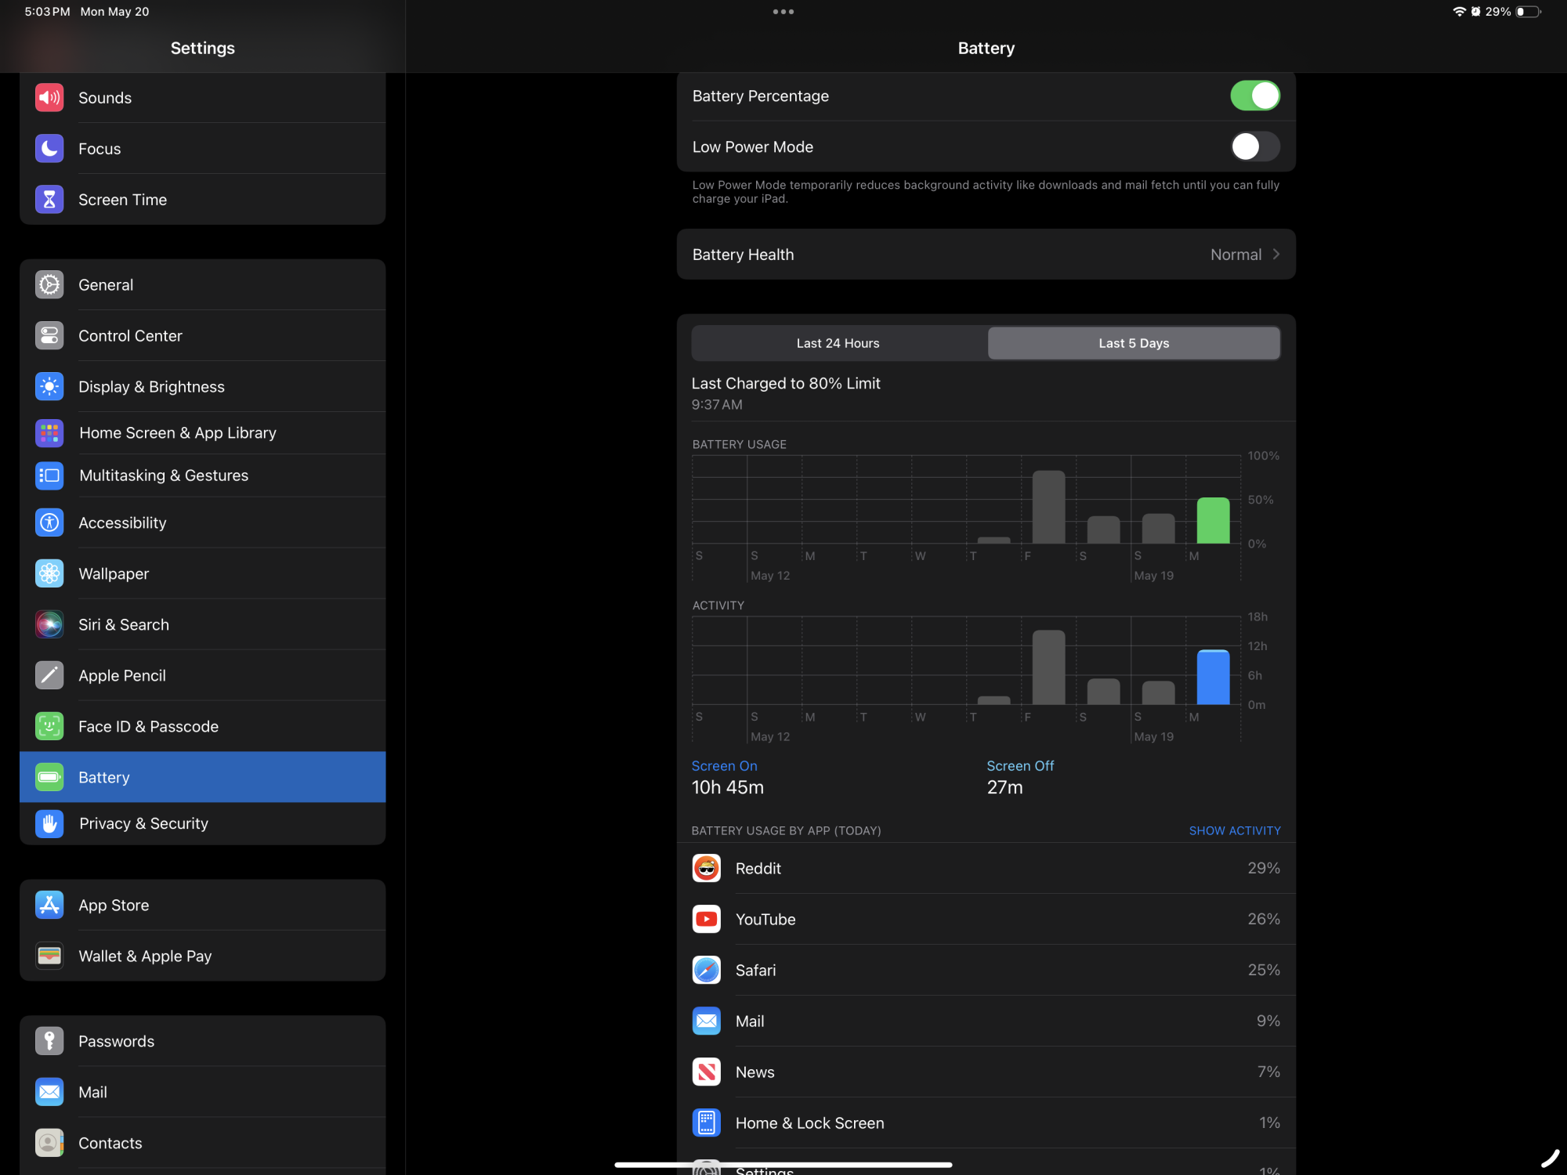Tap the Sounds speaker icon
This screenshot has width=1567, height=1175.
49,97
